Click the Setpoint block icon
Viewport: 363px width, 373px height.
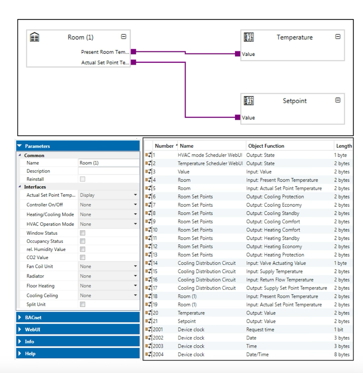(x=248, y=101)
